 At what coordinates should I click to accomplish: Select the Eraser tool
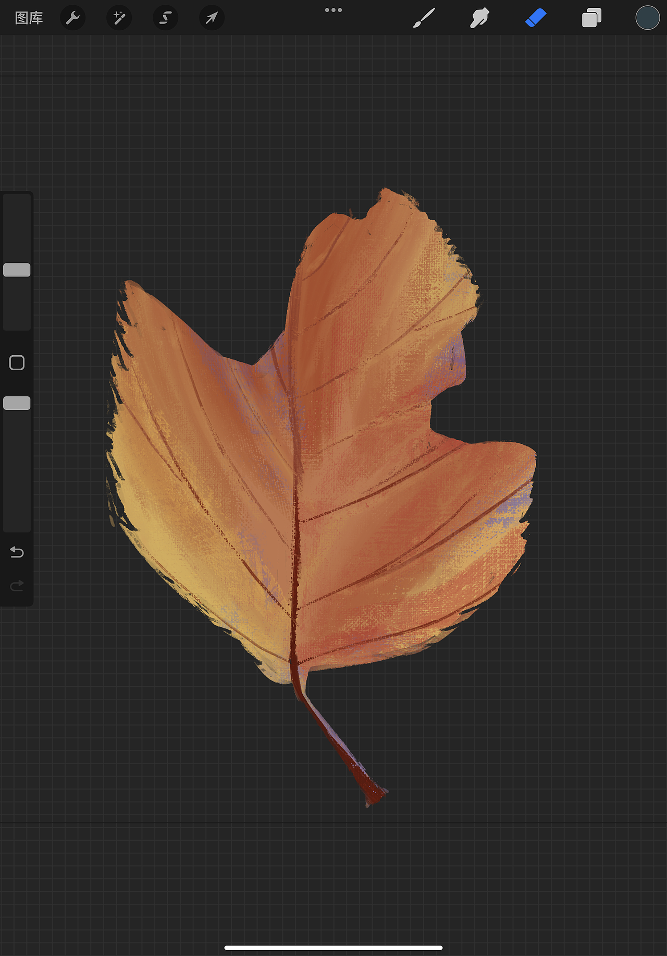[536, 18]
